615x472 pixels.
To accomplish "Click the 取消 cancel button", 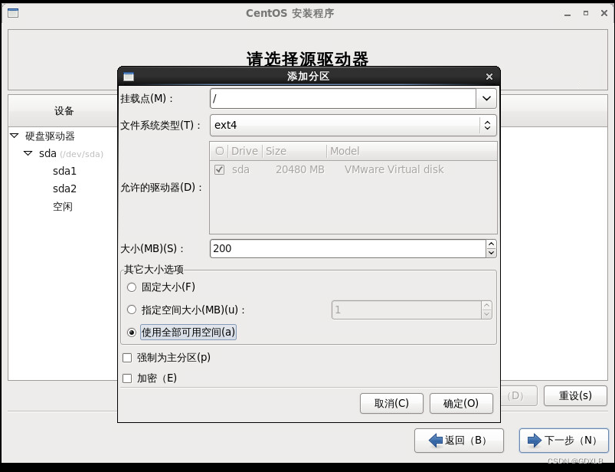I will (391, 403).
